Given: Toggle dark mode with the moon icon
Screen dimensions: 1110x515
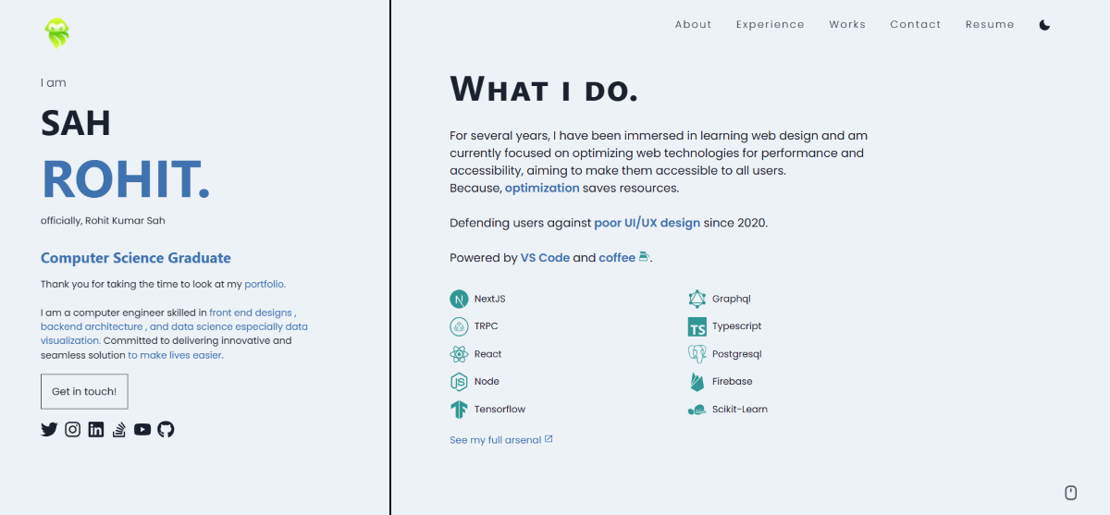Looking at the screenshot, I should (x=1044, y=25).
